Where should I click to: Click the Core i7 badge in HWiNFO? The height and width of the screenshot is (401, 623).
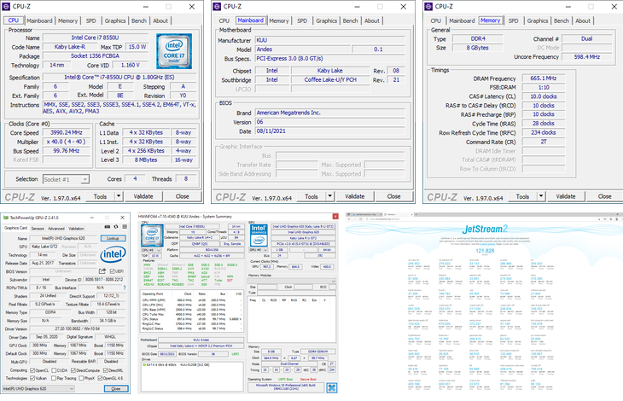152,235
